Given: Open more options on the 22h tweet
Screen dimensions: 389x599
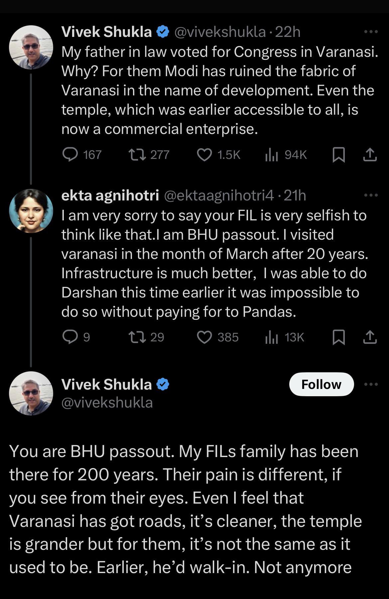Looking at the screenshot, I should tap(371, 32).
